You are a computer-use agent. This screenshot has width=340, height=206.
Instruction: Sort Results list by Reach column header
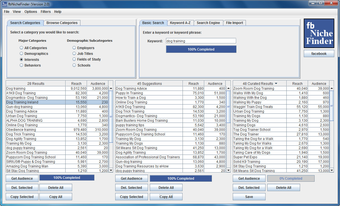[x=76, y=83]
